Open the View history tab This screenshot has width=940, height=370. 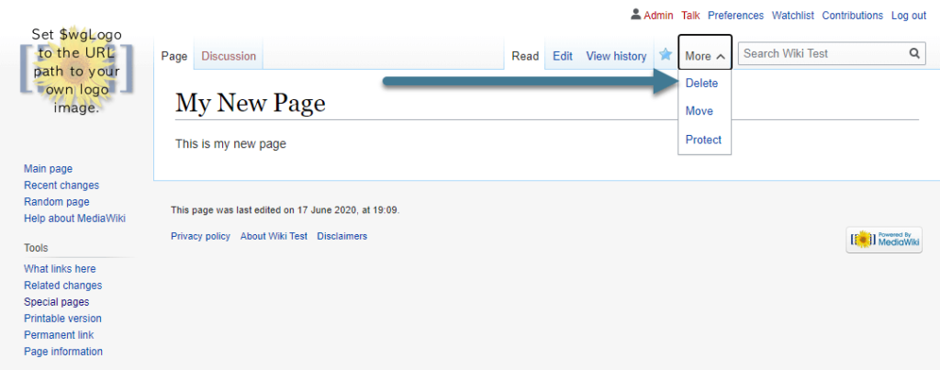tap(616, 56)
